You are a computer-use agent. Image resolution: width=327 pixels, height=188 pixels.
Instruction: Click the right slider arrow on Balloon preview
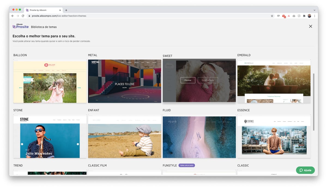(x=79, y=88)
